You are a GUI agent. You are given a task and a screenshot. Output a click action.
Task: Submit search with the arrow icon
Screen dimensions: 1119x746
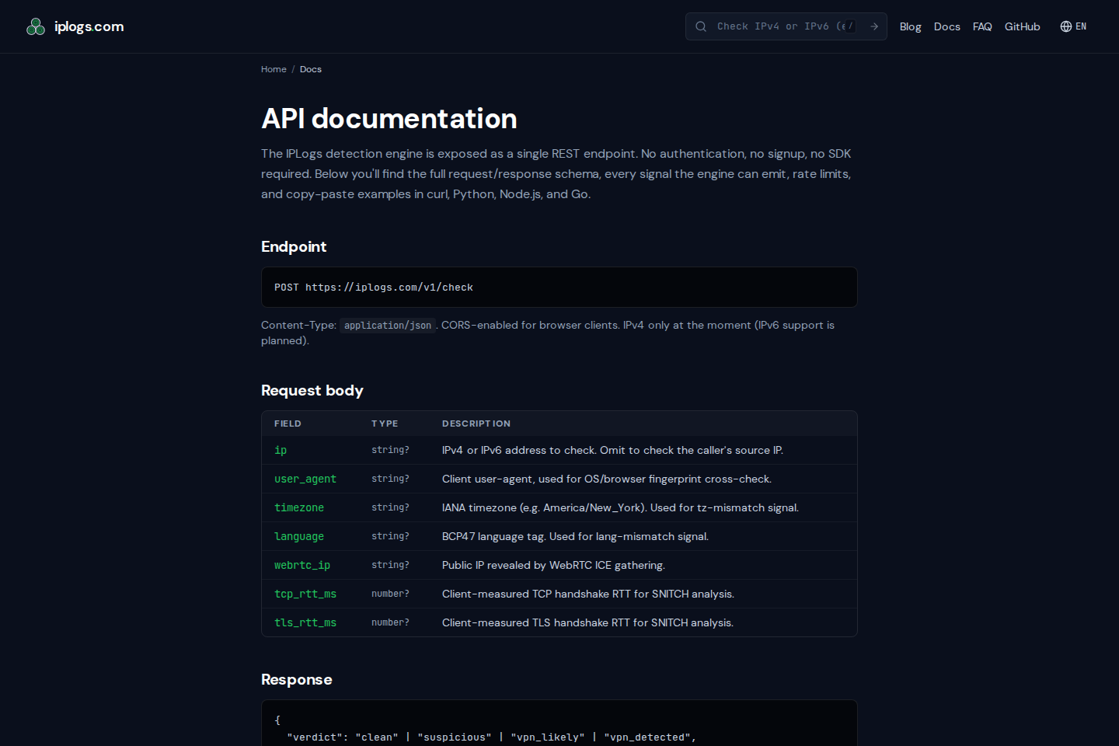coord(874,26)
